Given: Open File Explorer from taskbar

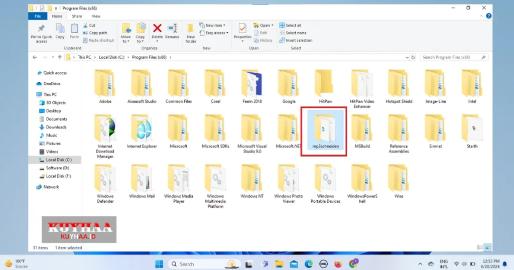Looking at the screenshot, I should tap(279, 264).
